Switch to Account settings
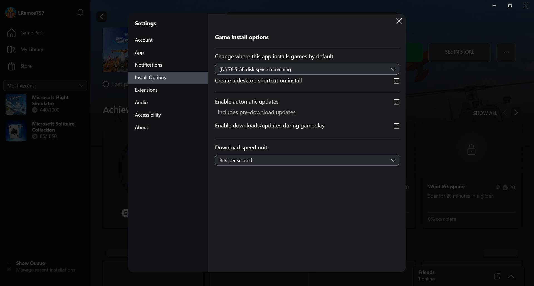 click(x=144, y=40)
